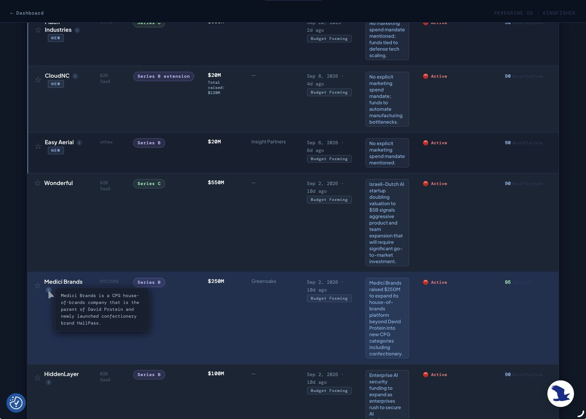This screenshot has width=586, height=419.
Task: Click the $100M amount for HiddenLayer
Action: click(216, 373)
